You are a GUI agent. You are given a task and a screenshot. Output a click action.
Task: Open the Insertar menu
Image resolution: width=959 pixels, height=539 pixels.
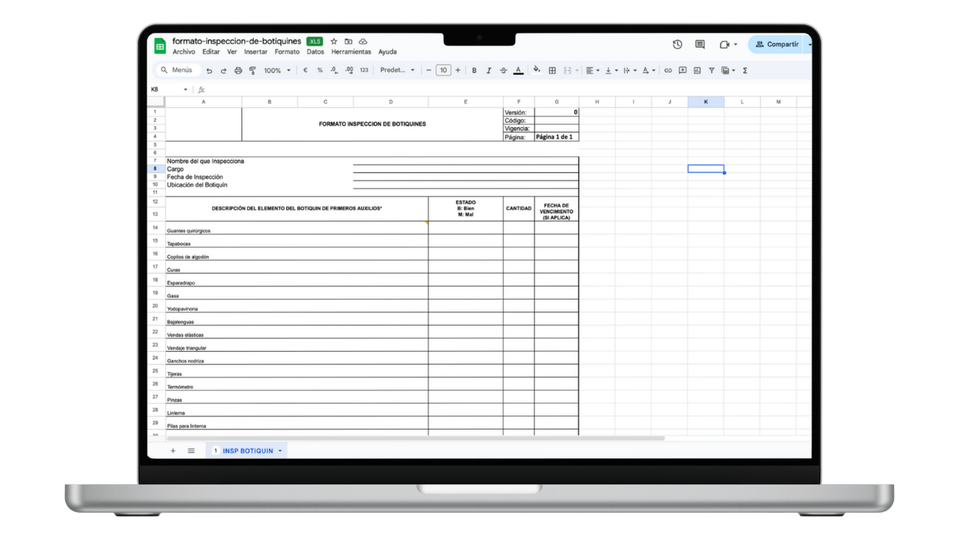(x=255, y=52)
